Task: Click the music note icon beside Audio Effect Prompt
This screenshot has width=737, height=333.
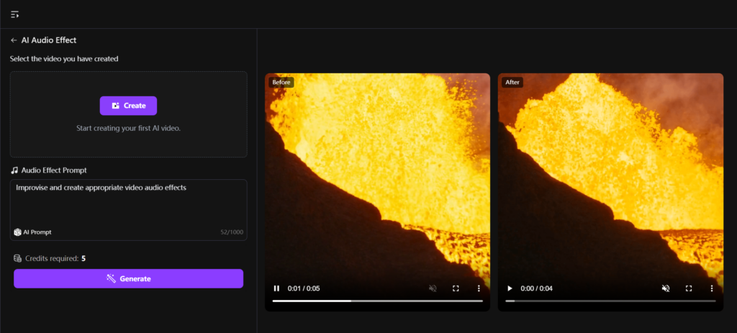Action: (14, 170)
